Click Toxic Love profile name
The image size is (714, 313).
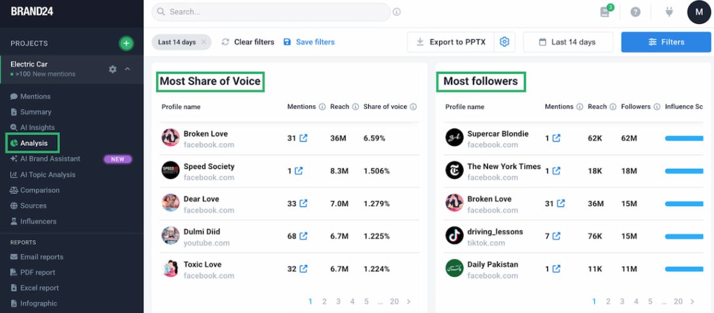tap(202, 264)
